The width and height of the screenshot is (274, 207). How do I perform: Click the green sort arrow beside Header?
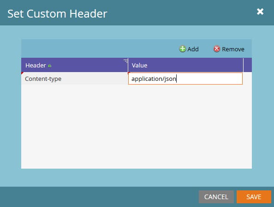(50, 66)
